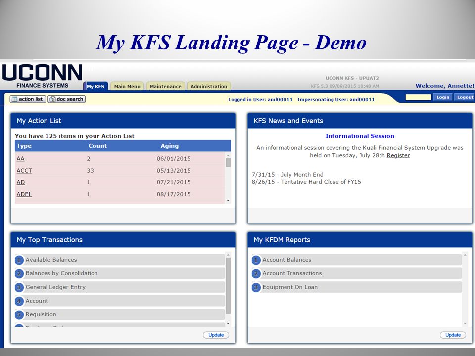Click the Logout button
Image resolution: width=475 pixels, height=356 pixels.
tap(465, 97)
